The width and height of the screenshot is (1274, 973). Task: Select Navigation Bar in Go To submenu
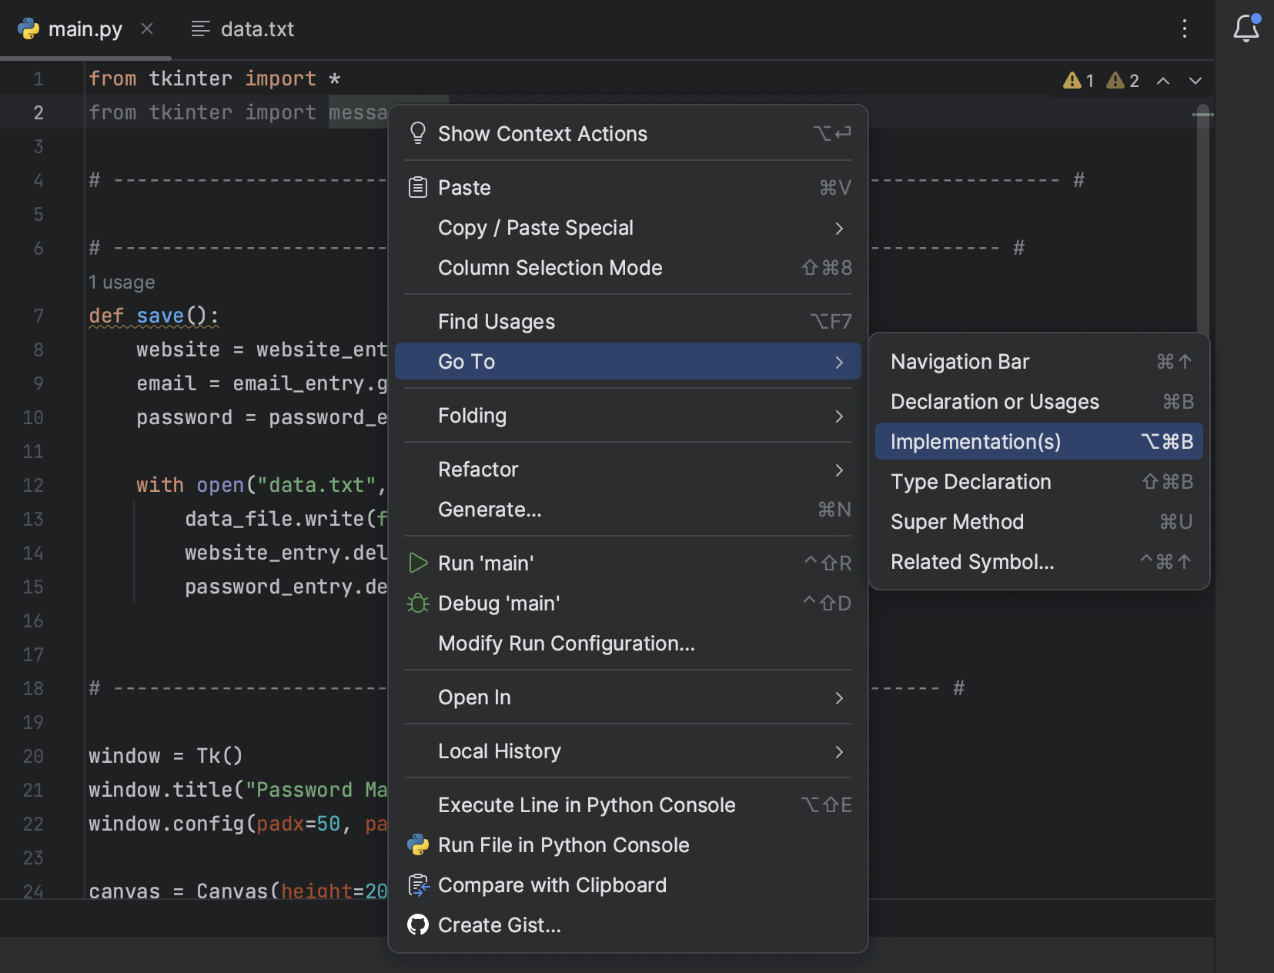1039,361
